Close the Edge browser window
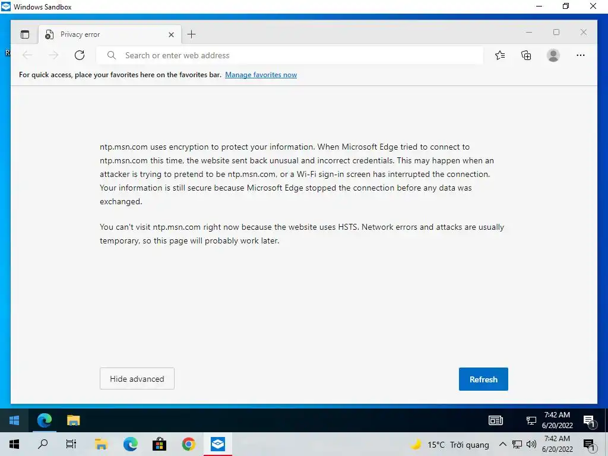The image size is (608, 456). tap(584, 32)
